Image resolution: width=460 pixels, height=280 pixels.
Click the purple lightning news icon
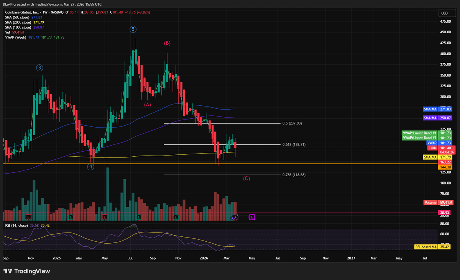[x=235, y=217]
